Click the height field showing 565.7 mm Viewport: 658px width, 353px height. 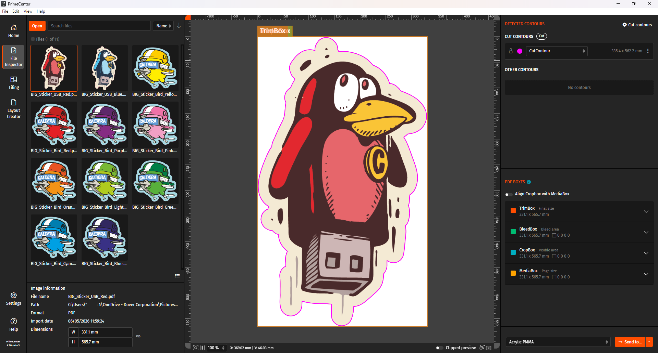click(106, 342)
